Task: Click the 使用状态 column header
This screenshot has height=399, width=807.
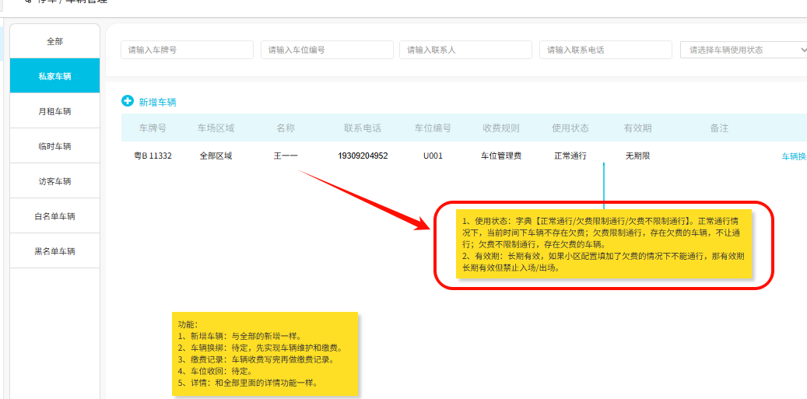Action: click(x=570, y=128)
